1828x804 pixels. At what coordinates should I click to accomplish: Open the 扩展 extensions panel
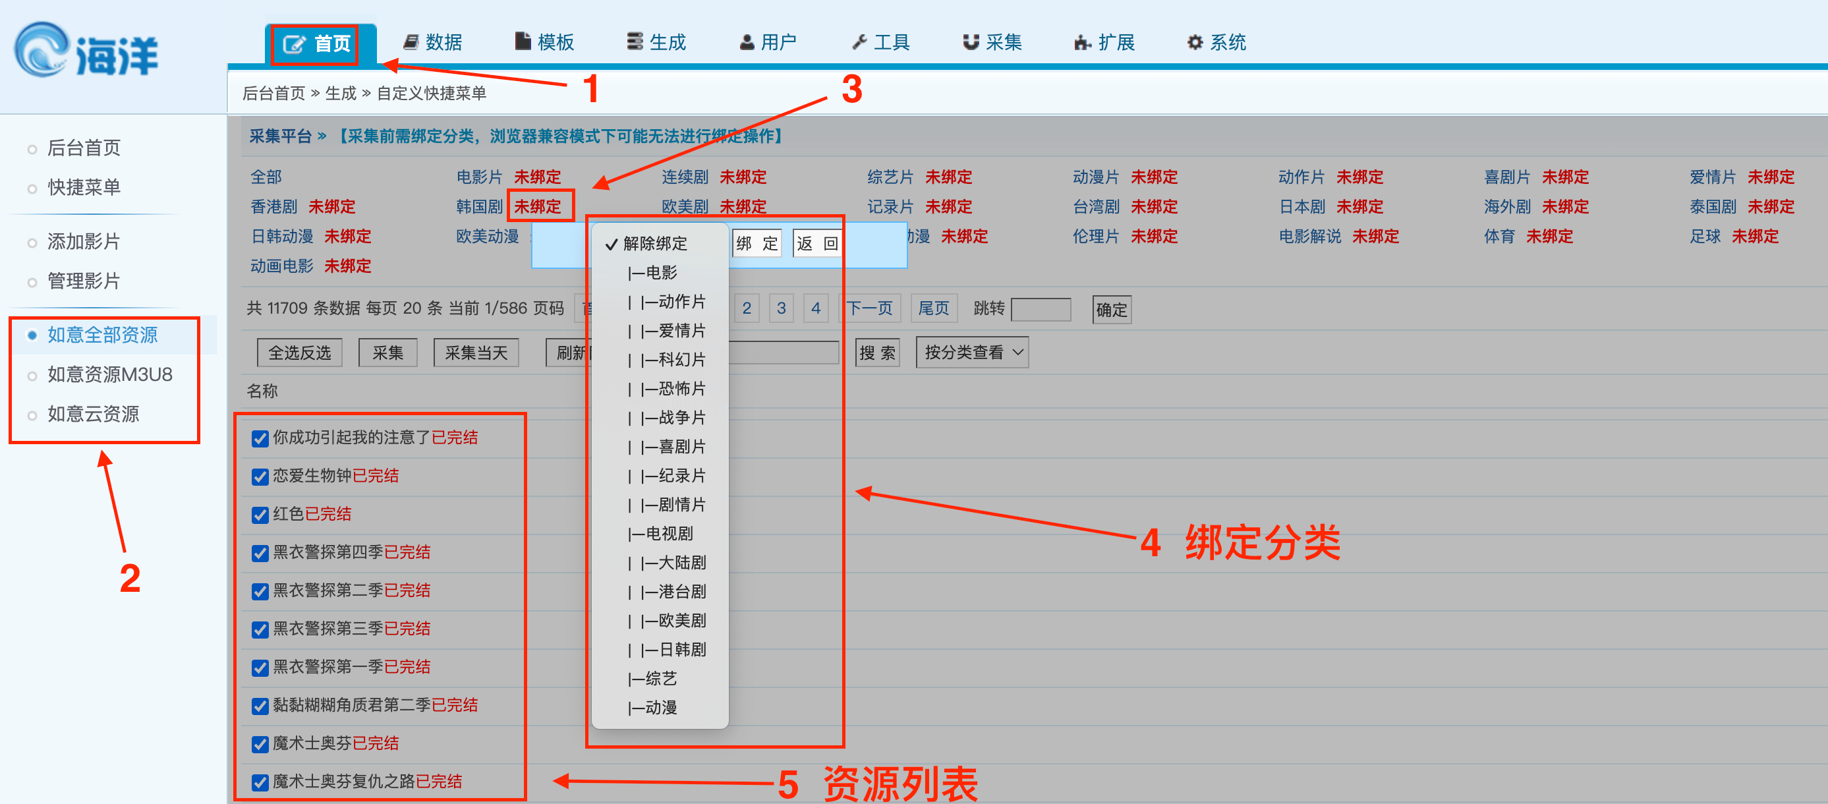point(1104,42)
